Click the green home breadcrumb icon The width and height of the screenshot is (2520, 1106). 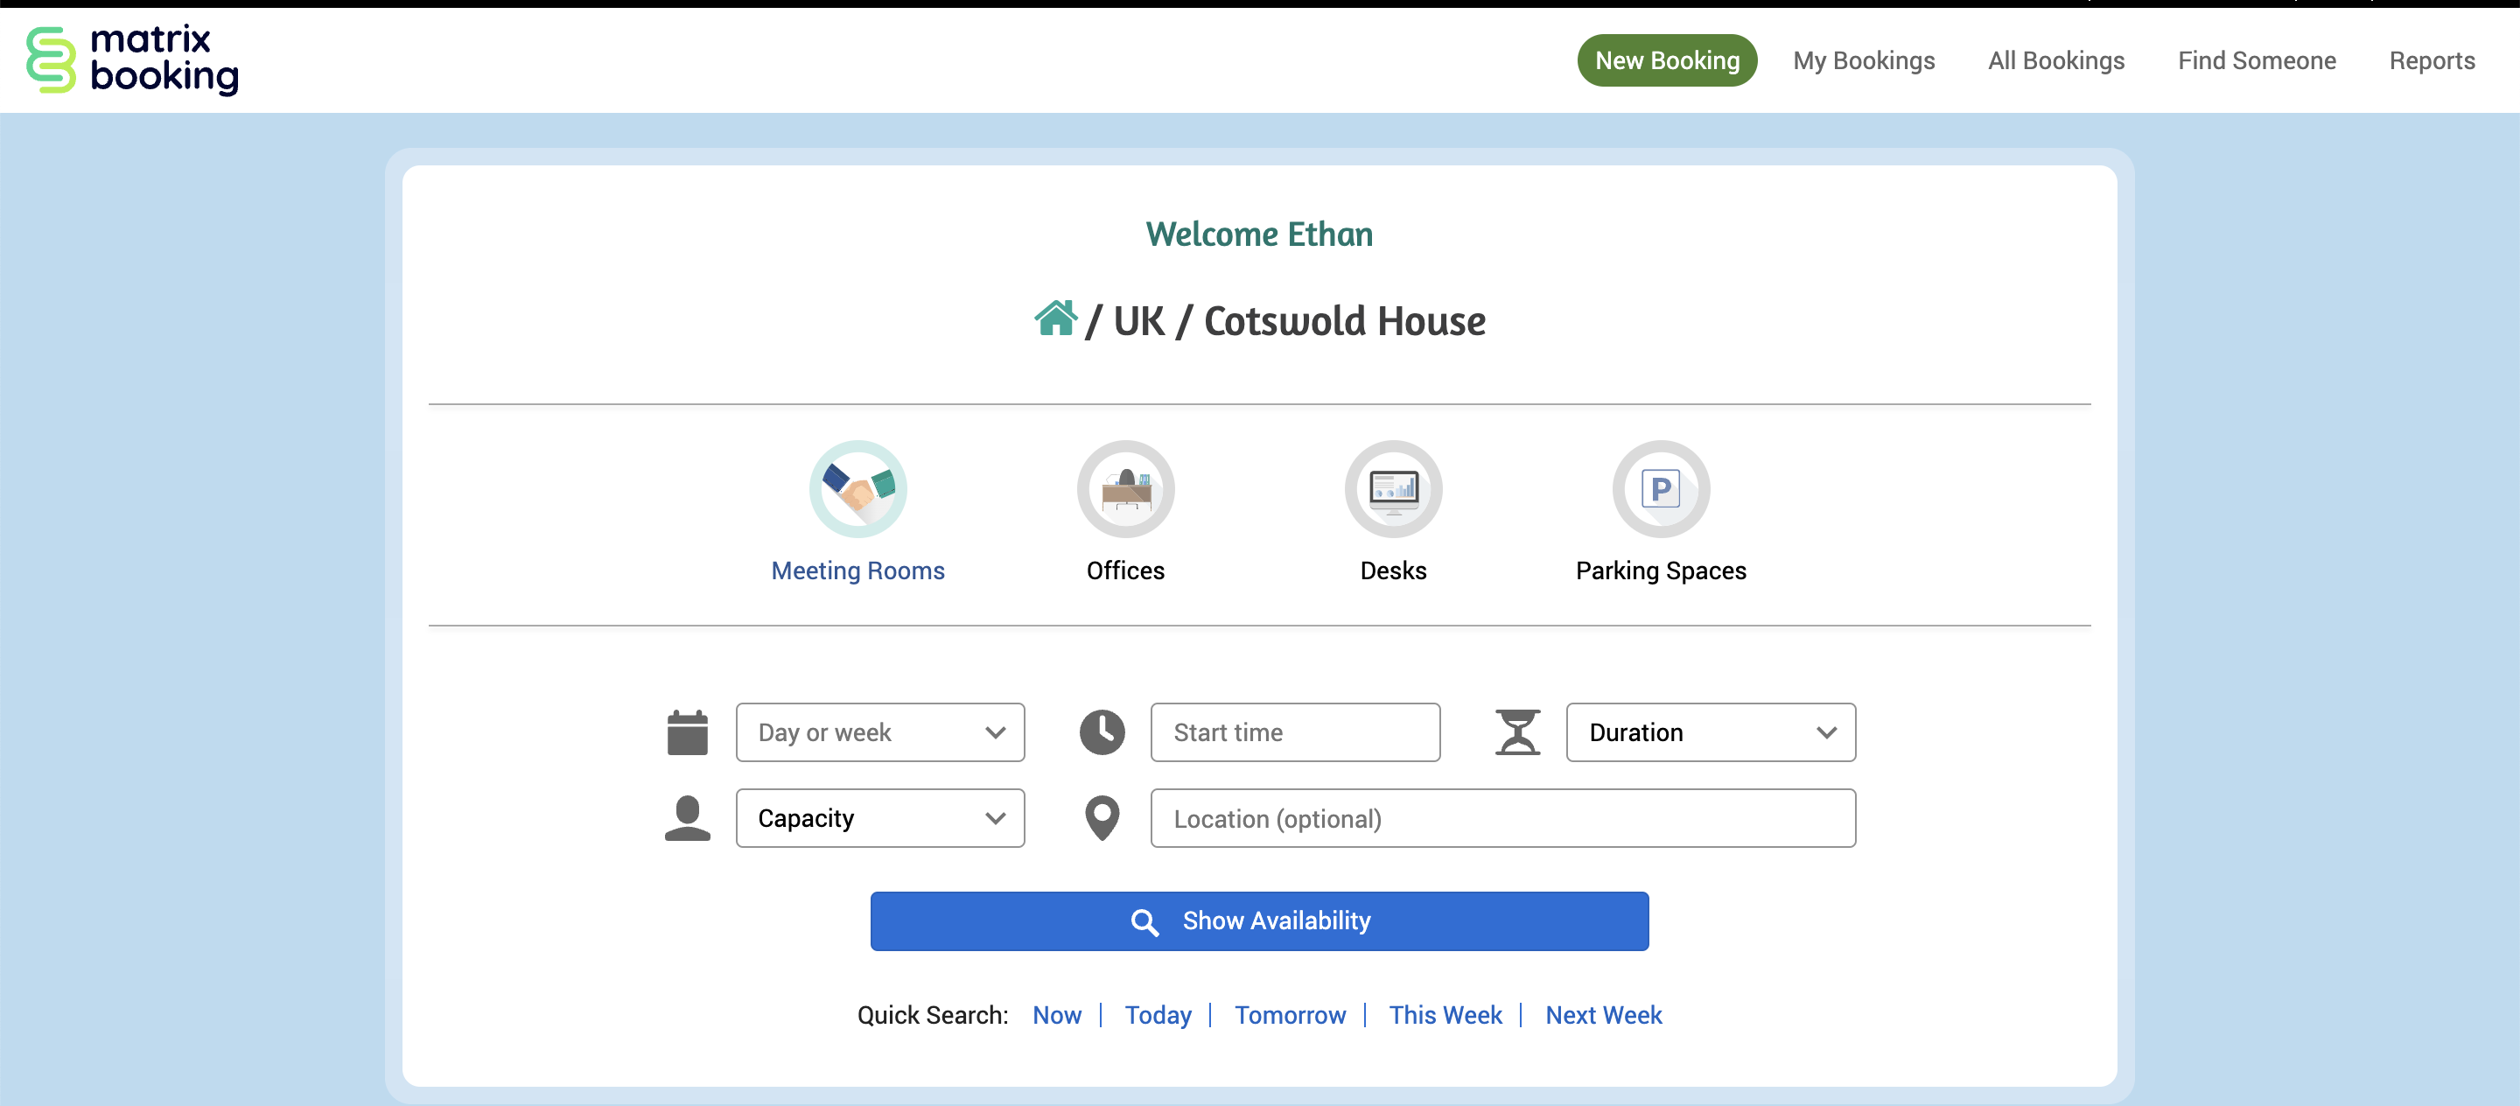tap(1054, 318)
